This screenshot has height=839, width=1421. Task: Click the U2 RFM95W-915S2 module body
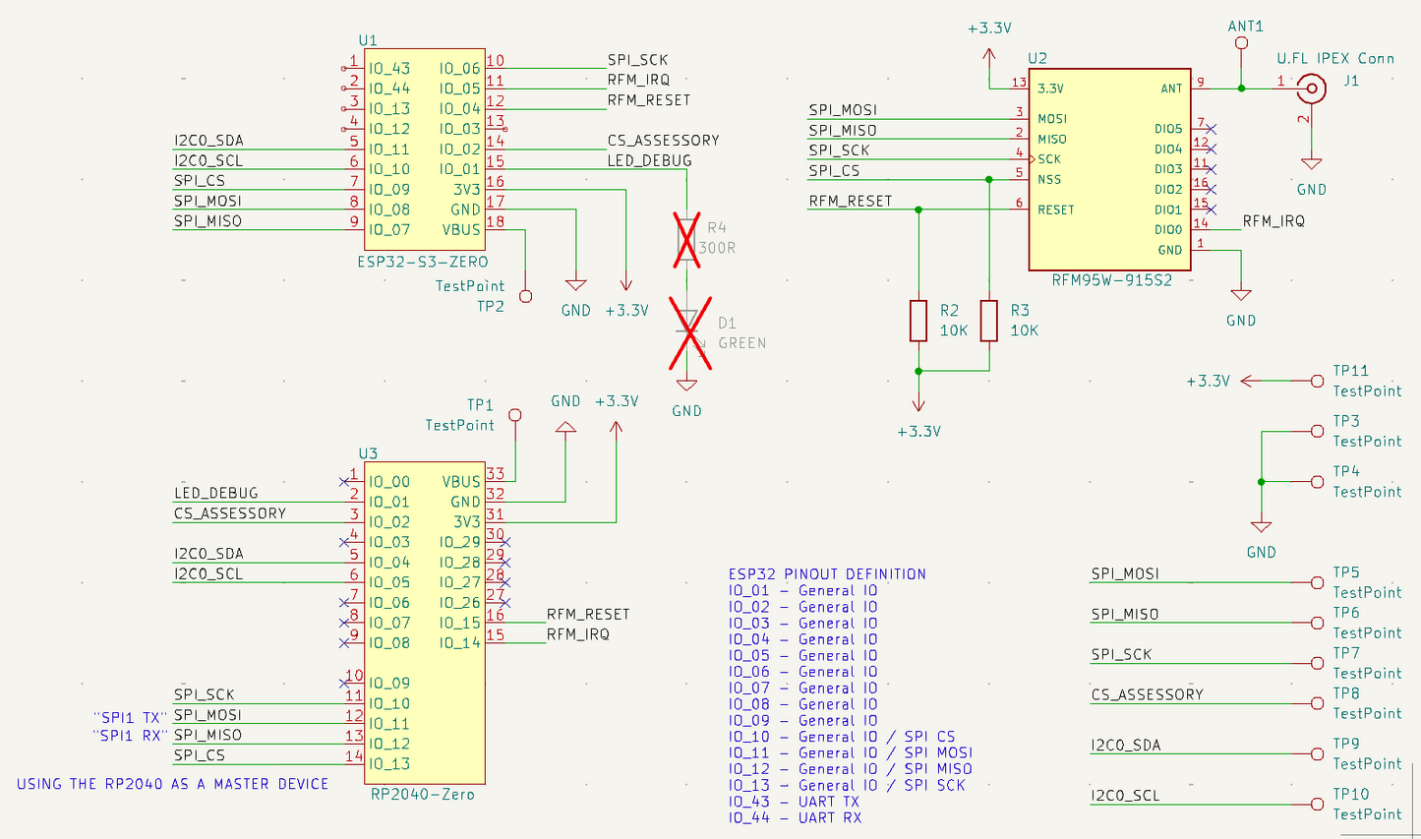pyautogui.click(x=1109, y=169)
